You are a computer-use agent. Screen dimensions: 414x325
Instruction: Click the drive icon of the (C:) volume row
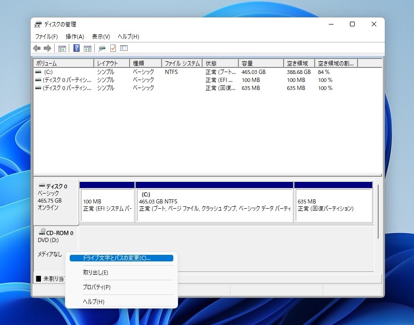(x=38, y=72)
